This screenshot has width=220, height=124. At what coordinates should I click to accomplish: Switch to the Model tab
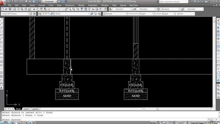18,109
